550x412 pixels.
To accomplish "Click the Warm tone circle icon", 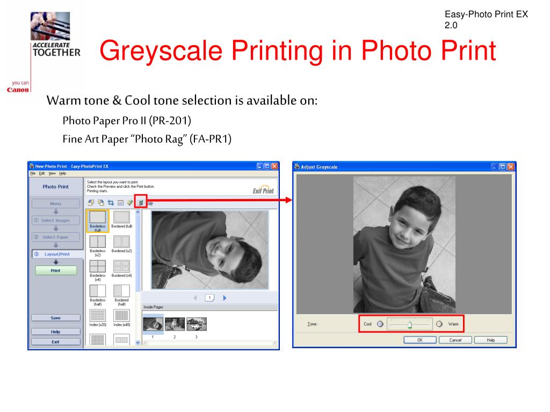I will (439, 323).
